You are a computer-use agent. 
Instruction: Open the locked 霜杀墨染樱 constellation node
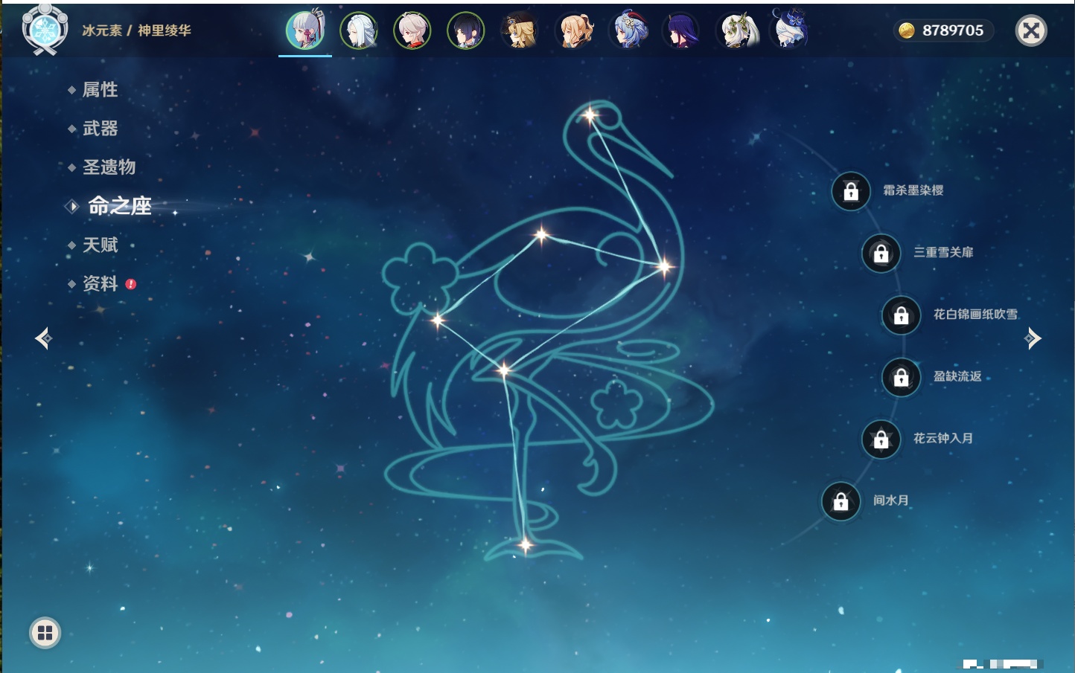851,191
